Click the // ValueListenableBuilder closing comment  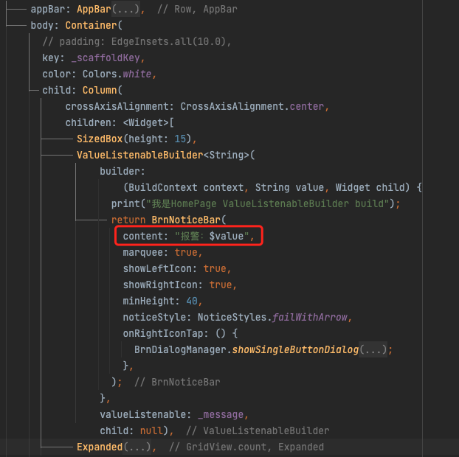pyautogui.click(x=258, y=430)
